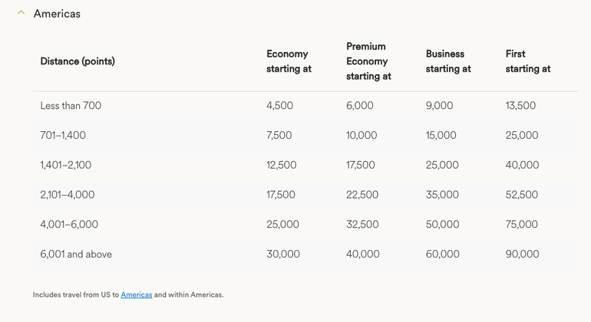
Task: Click the Americas section heading
Action: [x=57, y=14]
